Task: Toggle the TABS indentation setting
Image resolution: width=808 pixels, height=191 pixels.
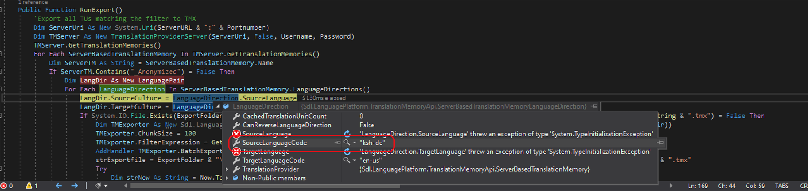Action: 782,186
